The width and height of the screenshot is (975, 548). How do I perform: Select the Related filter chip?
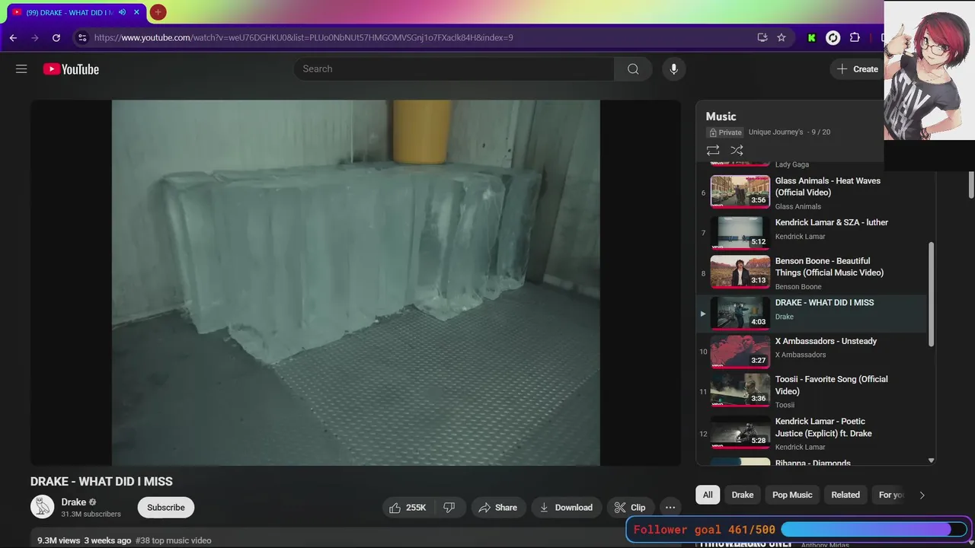[846, 495]
